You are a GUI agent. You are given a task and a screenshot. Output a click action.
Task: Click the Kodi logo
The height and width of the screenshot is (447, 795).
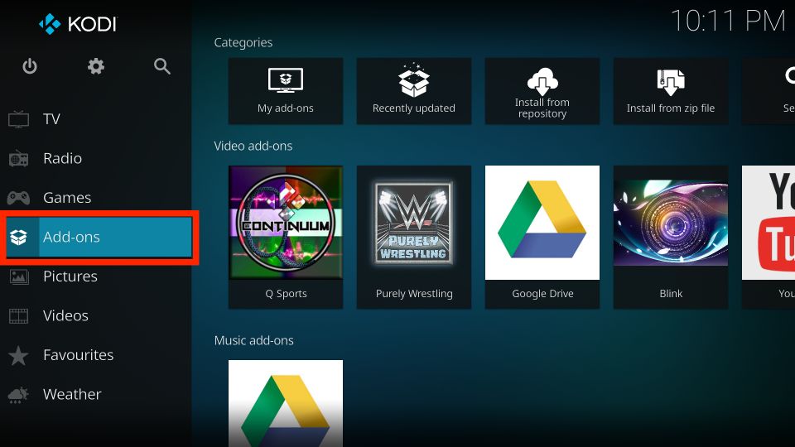(x=78, y=24)
